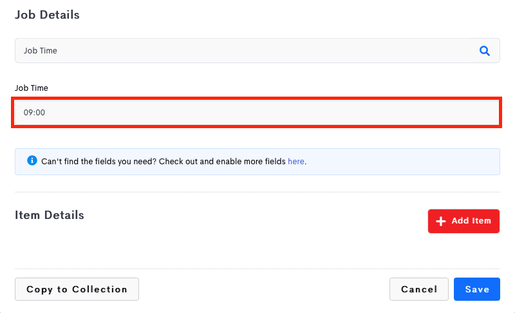Click the blue info circle icon
Viewport: 515px width, 313px height.
32,160
